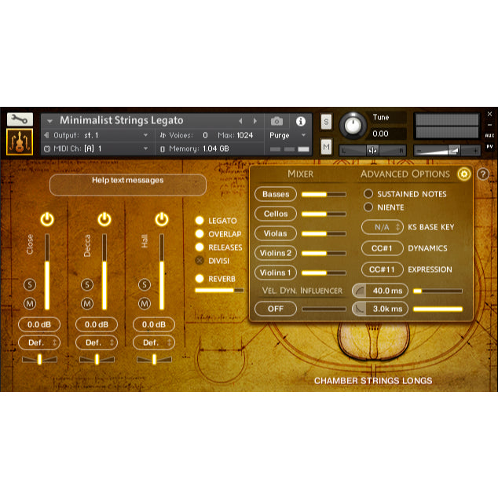Click the Tune knob

click(x=353, y=126)
